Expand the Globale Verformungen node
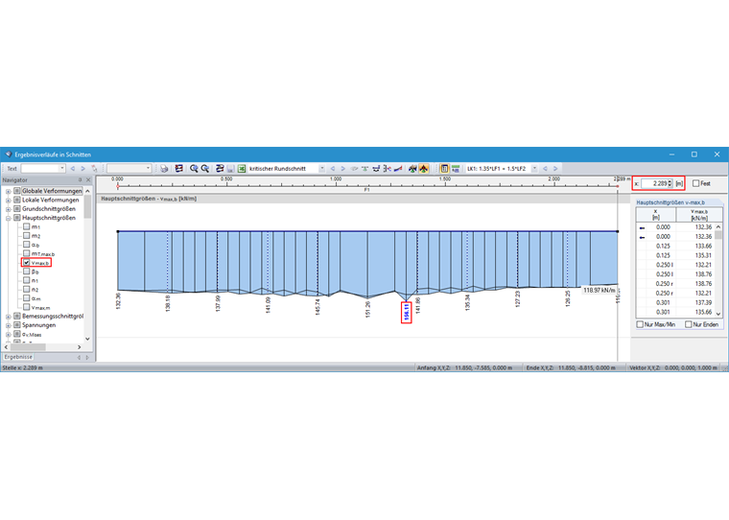 pyautogui.click(x=8, y=191)
